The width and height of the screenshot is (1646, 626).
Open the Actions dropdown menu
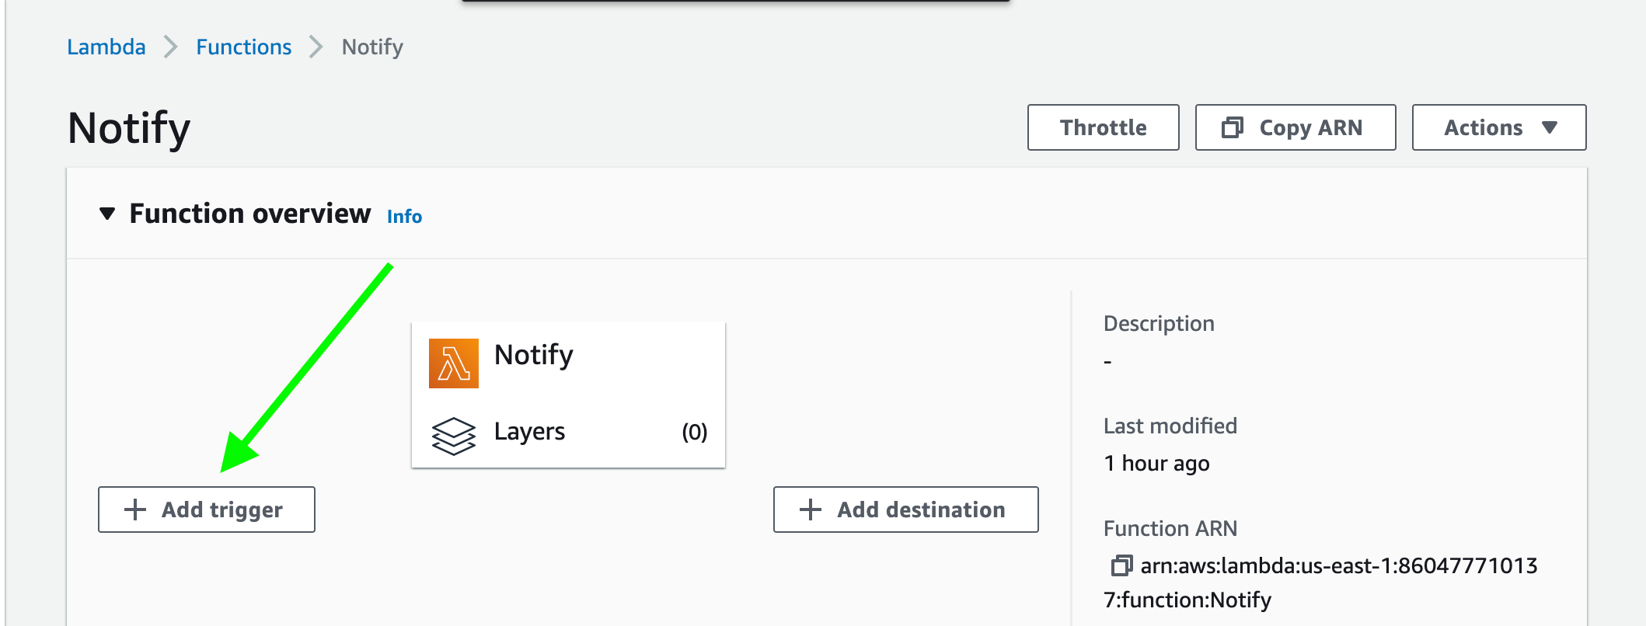pyautogui.click(x=1498, y=127)
